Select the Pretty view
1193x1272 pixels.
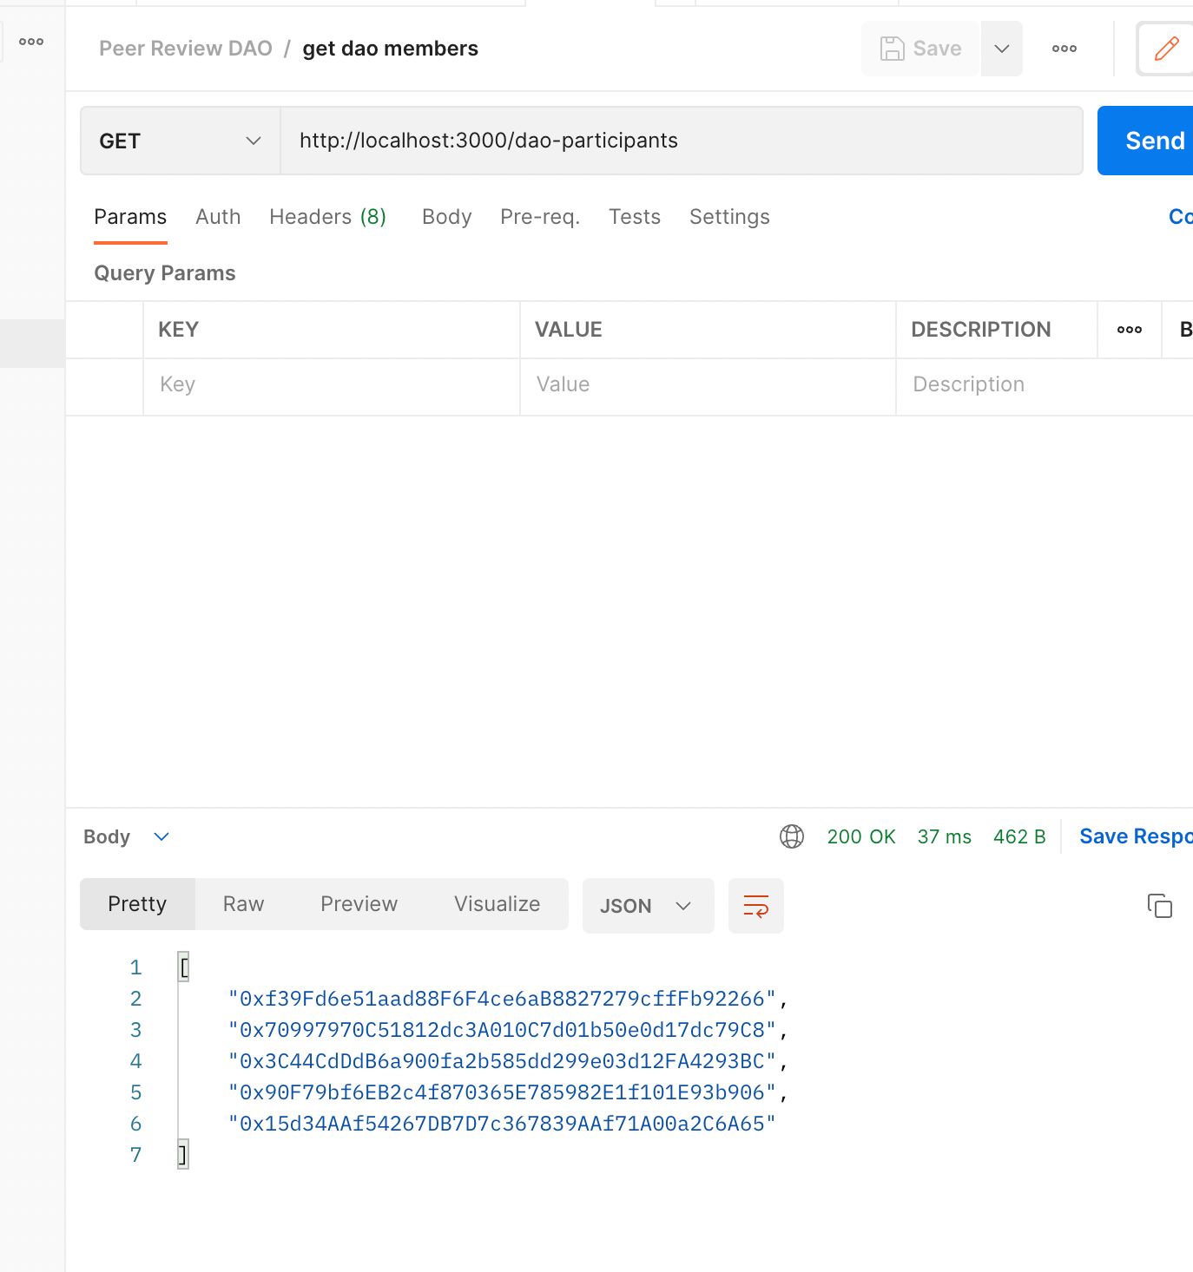point(137,904)
